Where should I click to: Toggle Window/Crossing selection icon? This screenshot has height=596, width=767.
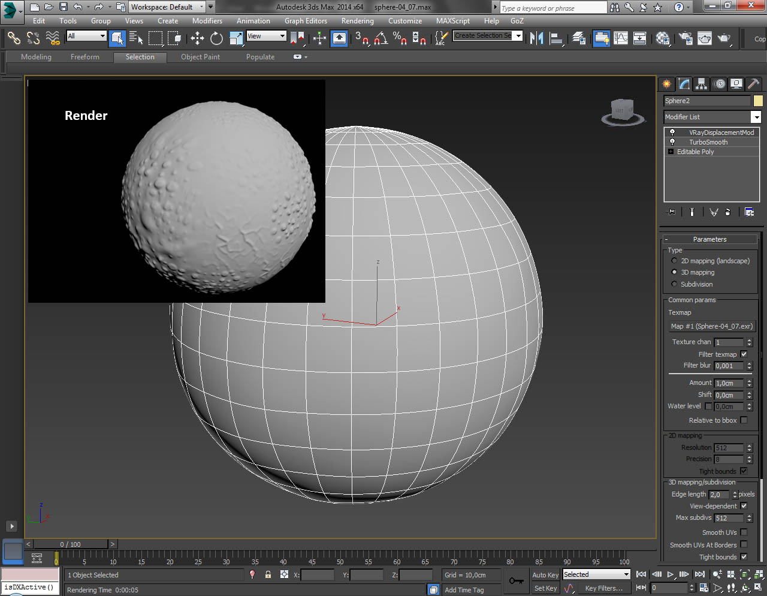174,38
